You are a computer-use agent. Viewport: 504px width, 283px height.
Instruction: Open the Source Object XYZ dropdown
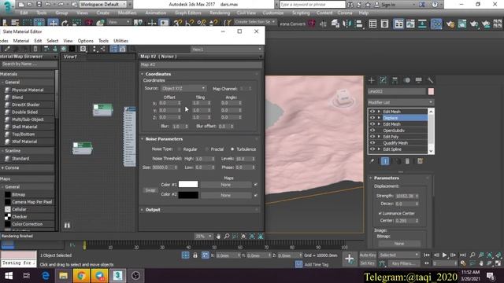[183, 88]
